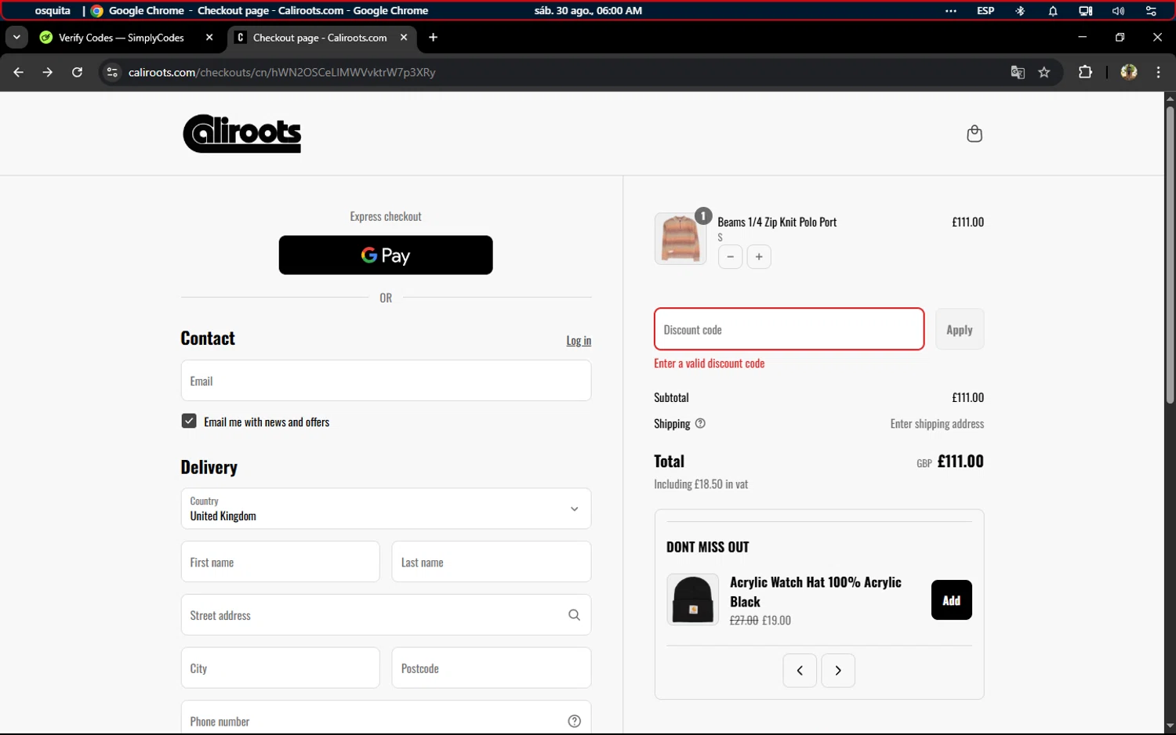Increase polo quantity with plus button
The image size is (1176, 735).
click(759, 257)
